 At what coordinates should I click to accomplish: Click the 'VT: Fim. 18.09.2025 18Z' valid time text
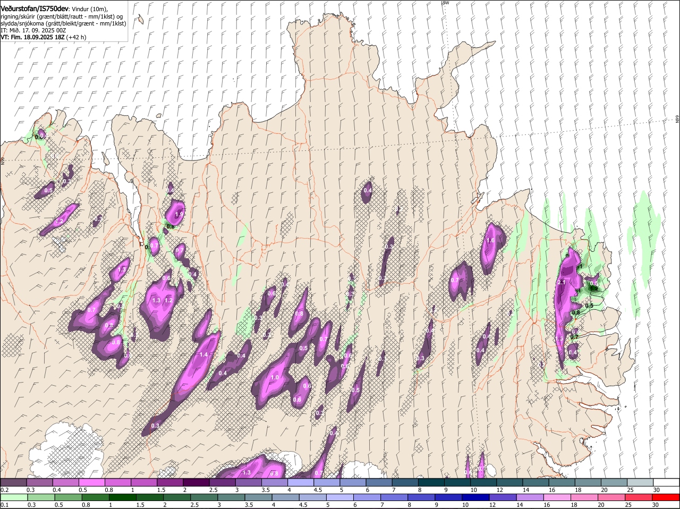(33, 37)
